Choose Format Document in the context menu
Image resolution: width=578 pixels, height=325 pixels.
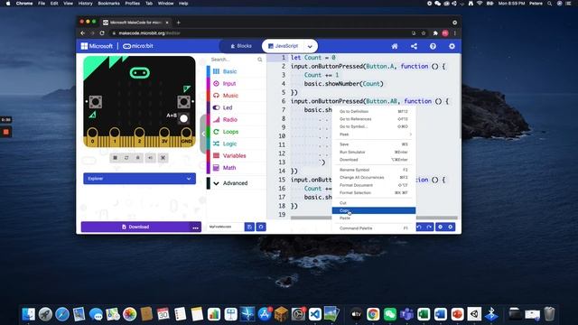pyautogui.click(x=374, y=185)
